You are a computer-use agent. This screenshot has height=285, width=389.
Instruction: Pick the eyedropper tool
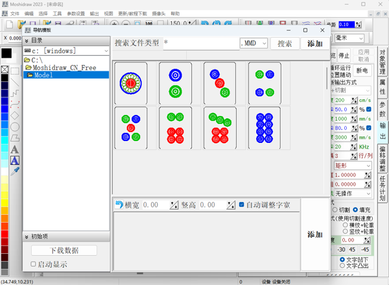(x=14, y=171)
